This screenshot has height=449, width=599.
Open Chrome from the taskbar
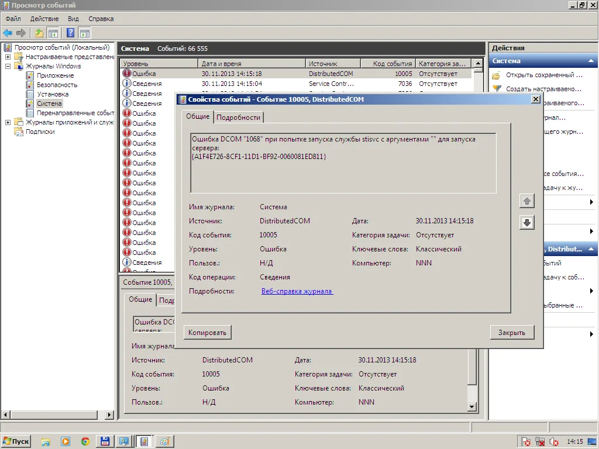[85, 441]
